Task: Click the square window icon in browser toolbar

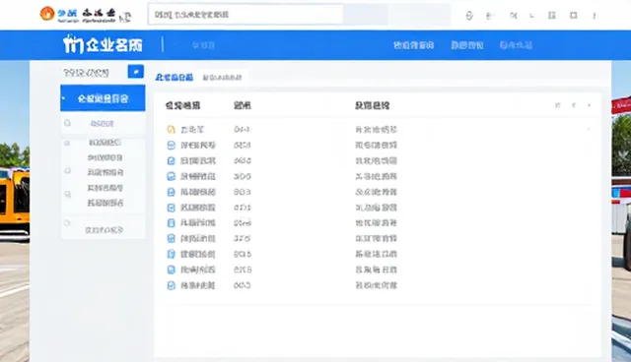Action: point(574,16)
